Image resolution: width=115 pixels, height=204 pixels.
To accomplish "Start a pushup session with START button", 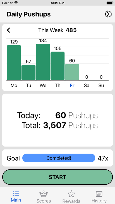I will 58,177.
